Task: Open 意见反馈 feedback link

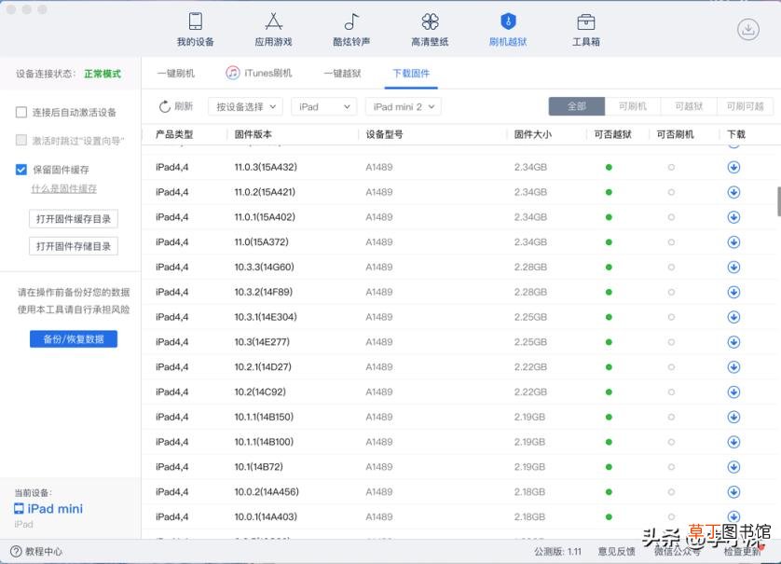Action: (617, 551)
